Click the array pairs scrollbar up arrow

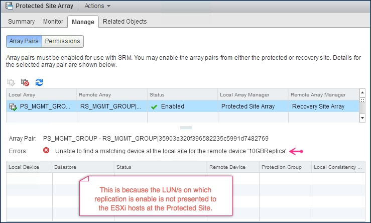click(x=362, y=92)
